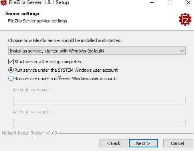Open the install mode dropdown list
The image size is (194, 151).
(x=97, y=51)
